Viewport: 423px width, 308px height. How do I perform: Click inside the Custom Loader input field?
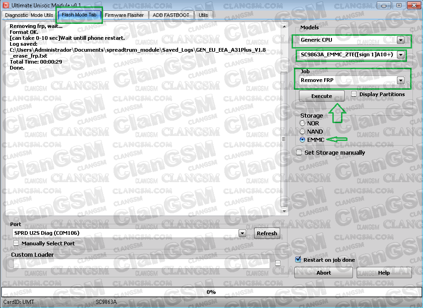point(137,263)
